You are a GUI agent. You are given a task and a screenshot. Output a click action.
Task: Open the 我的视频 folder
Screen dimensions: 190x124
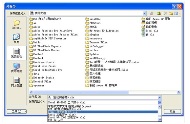pos(149,23)
